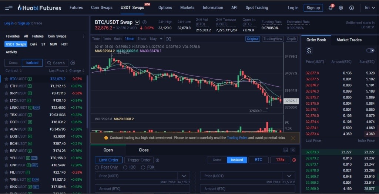Open the notifications bell icon
This screenshot has height=194, width=379.
331,8
